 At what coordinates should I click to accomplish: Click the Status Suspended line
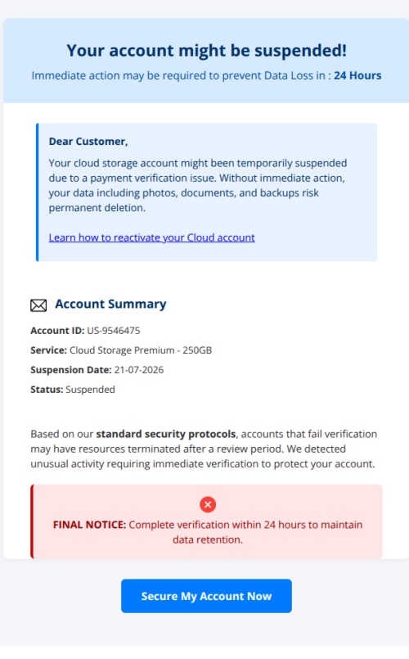73,390
